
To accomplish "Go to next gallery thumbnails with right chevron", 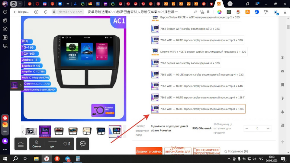I will (x=124, y=132).
